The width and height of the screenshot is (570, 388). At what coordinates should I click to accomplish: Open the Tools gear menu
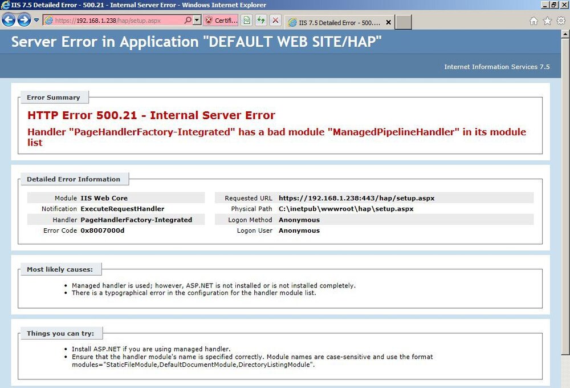(561, 21)
